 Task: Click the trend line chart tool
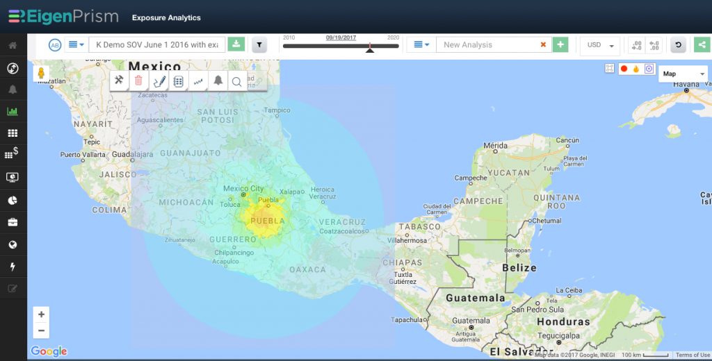click(198, 81)
